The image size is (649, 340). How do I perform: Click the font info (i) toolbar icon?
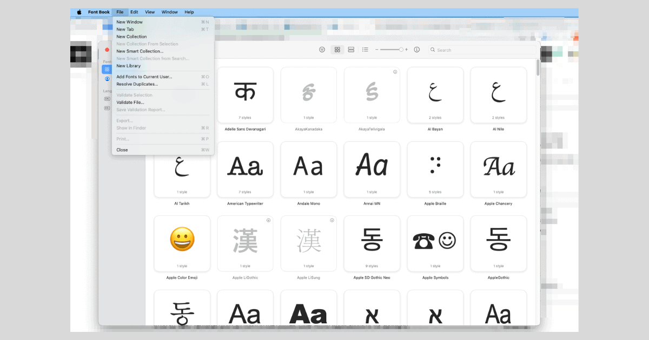pos(416,50)
